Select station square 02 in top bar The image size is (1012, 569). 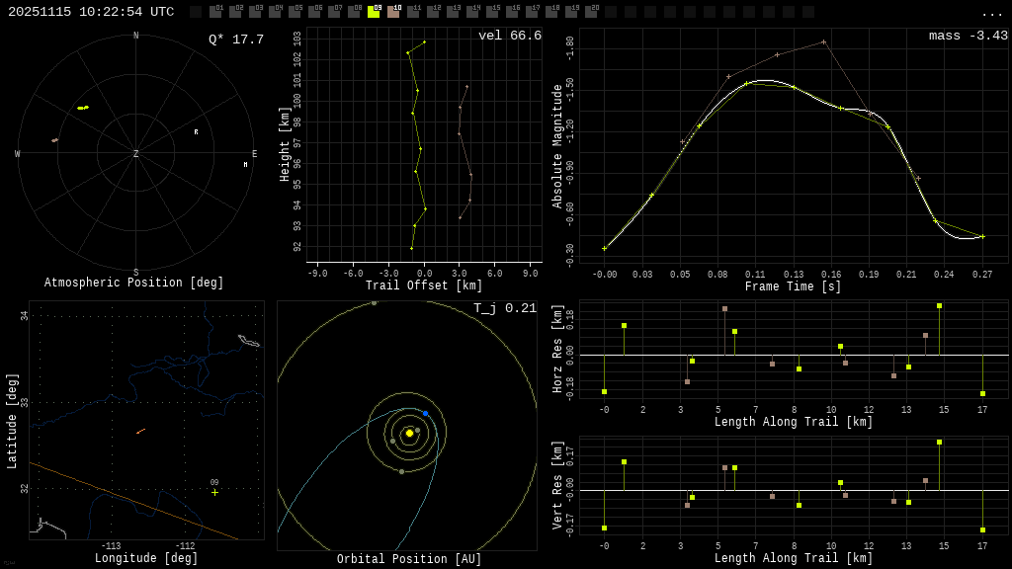[x=235, y=12]
